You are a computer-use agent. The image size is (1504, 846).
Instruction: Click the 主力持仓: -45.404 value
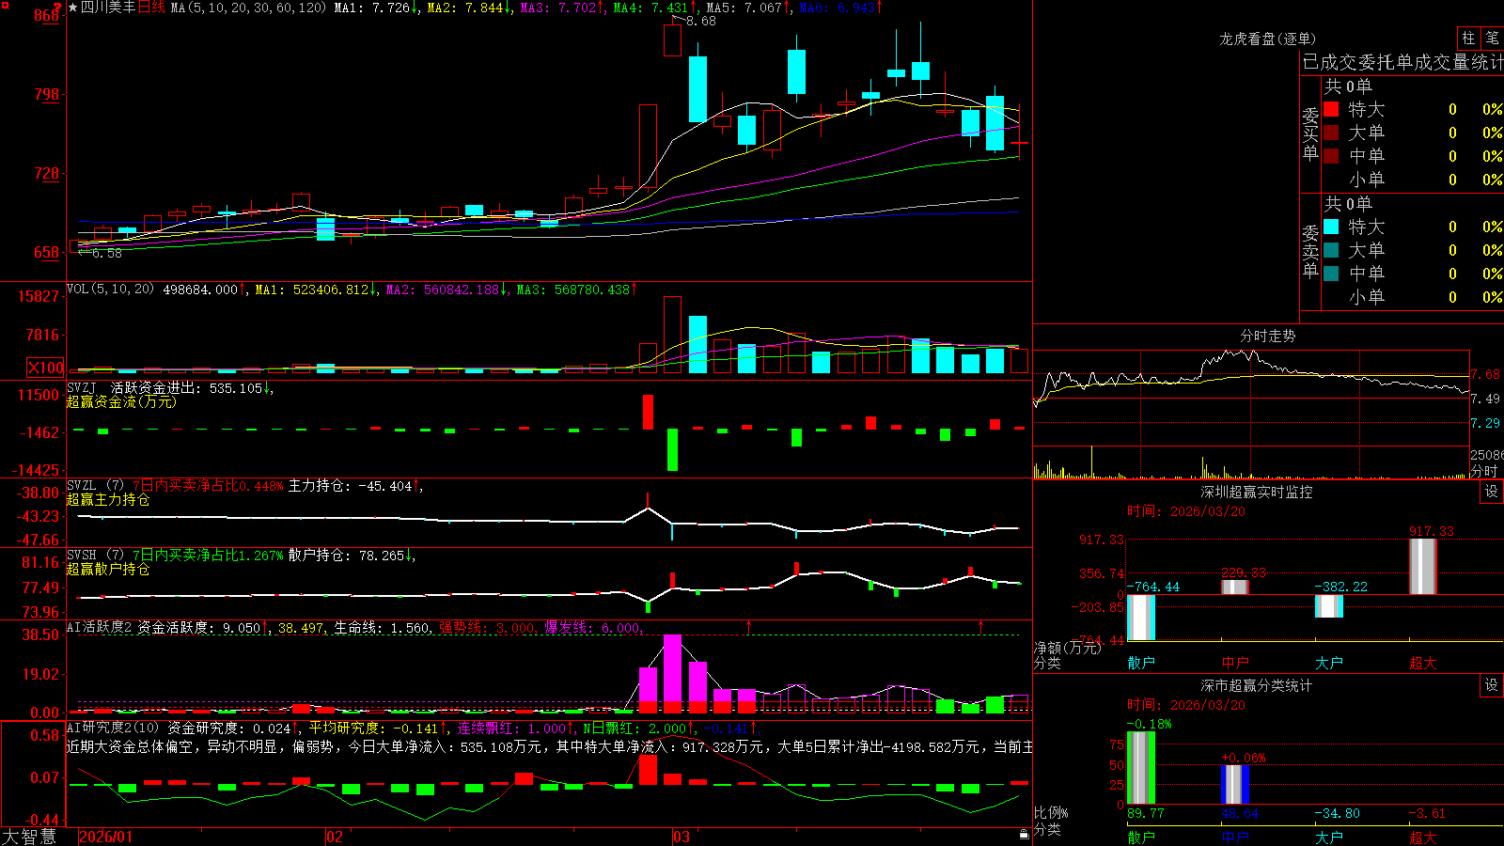click(x=354, y=486)
